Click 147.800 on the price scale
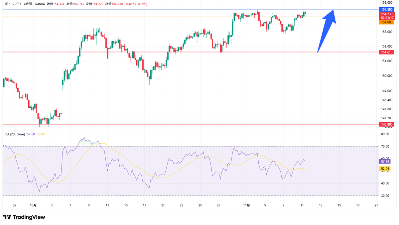 tap(386, 109)
